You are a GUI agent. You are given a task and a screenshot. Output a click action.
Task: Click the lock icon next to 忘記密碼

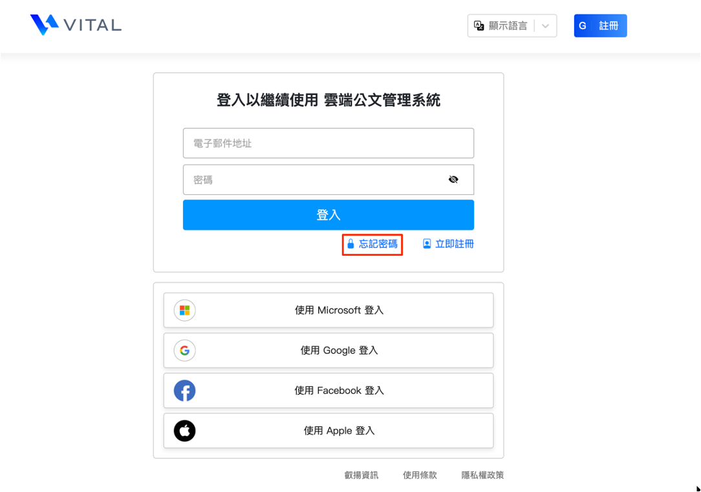(350, 244)
